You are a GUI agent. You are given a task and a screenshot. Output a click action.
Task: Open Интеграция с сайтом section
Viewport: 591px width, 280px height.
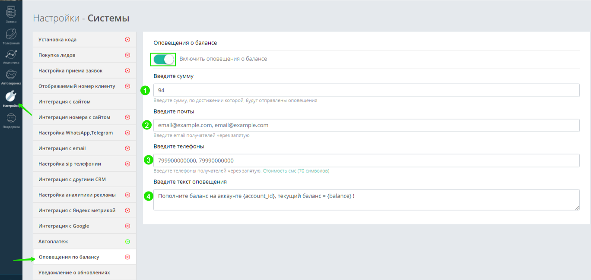click(x=85, y=102)
